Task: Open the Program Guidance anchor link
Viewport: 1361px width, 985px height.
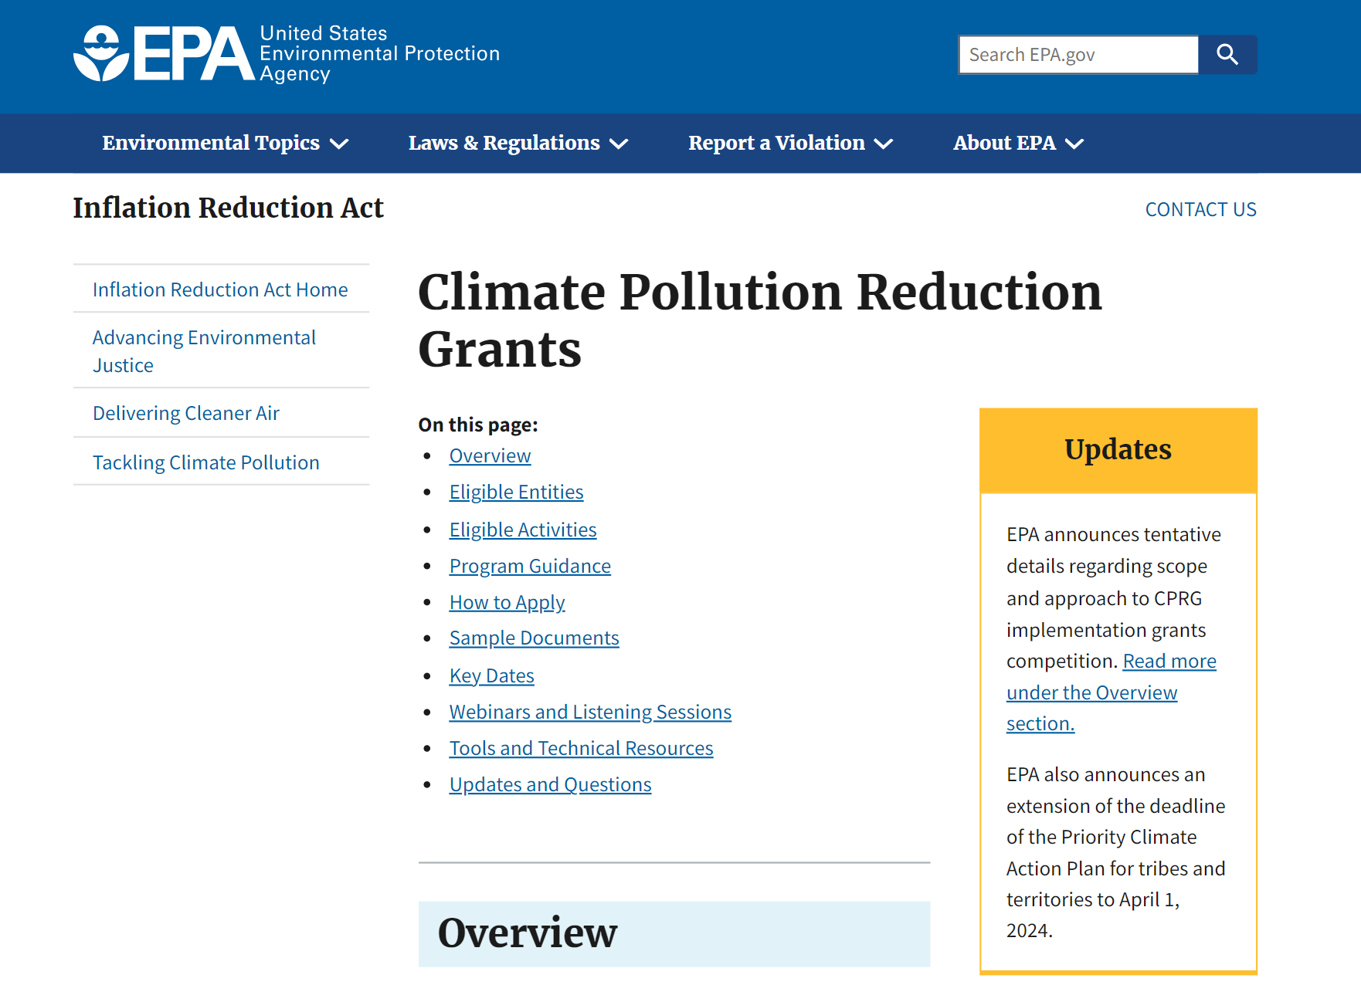Action: [530, 567]
